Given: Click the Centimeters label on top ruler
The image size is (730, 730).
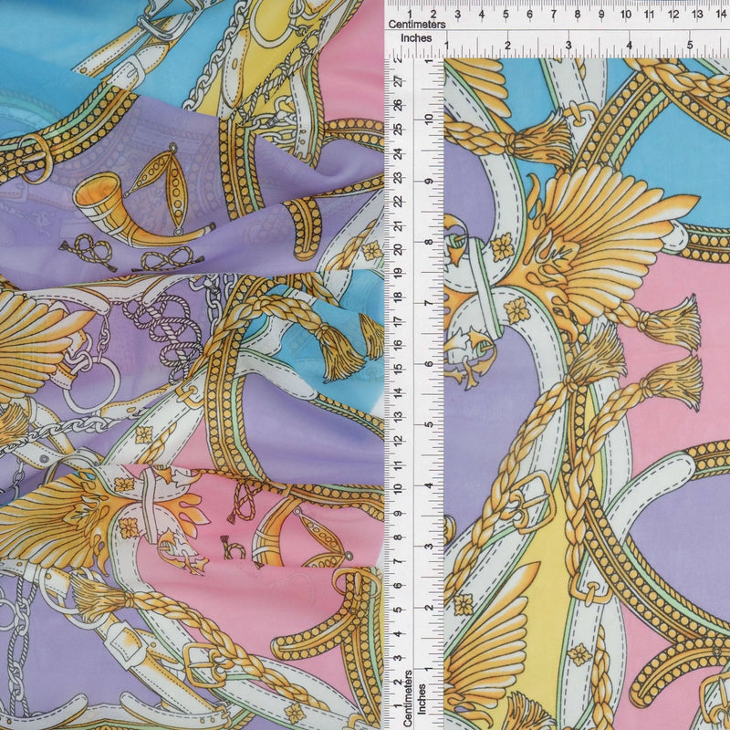Looking at the screenshot, I should pos(417,25).
